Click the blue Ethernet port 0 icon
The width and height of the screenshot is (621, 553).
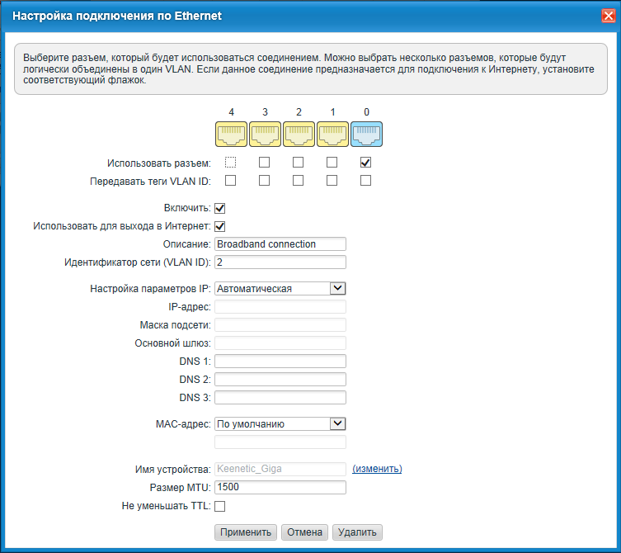tap(366, 134)
